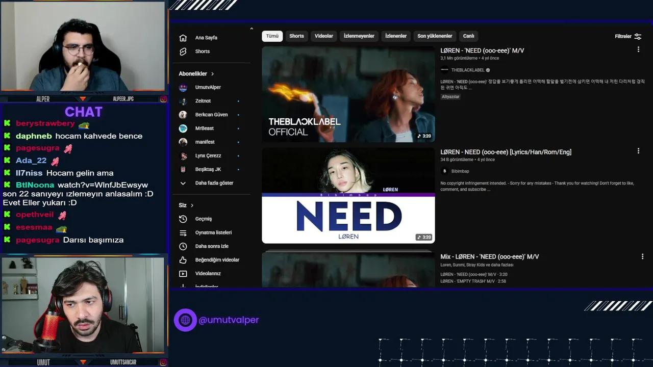
Task: Open MrBeast channel avatar in subscriptions
Action: (183, 128)
